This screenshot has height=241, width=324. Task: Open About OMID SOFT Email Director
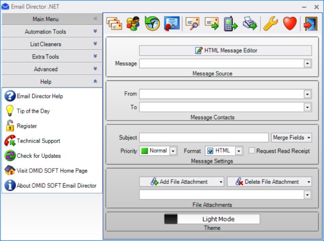(x=56, y=185)
